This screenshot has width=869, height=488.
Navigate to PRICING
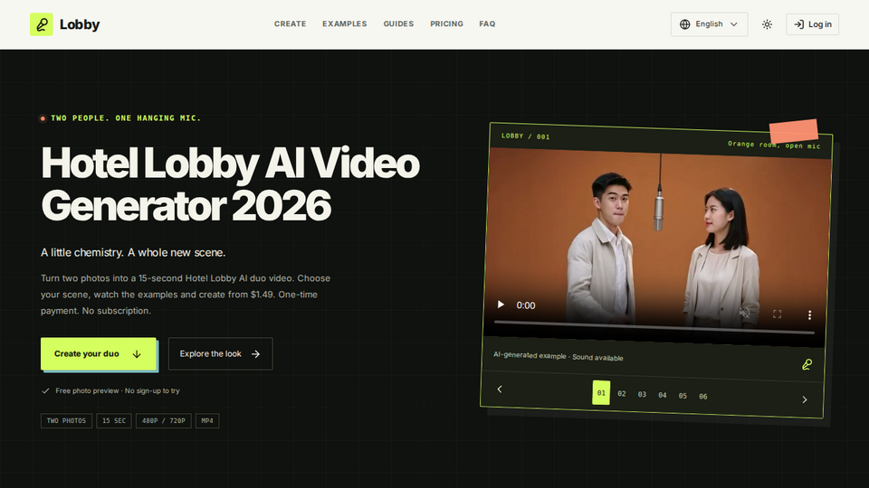[446, 23]
